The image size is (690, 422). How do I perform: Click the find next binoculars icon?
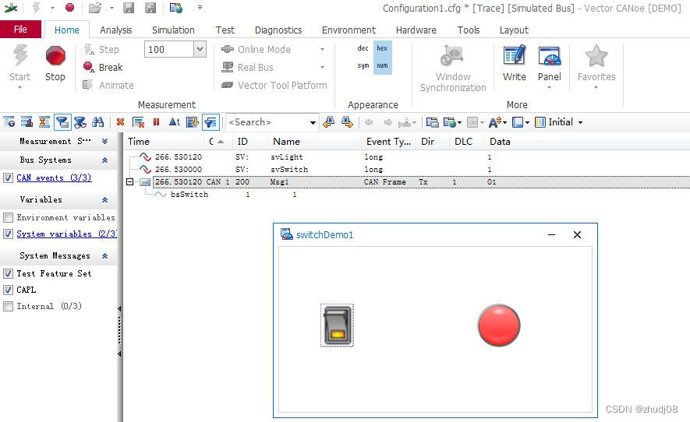(x=347, y=122)
